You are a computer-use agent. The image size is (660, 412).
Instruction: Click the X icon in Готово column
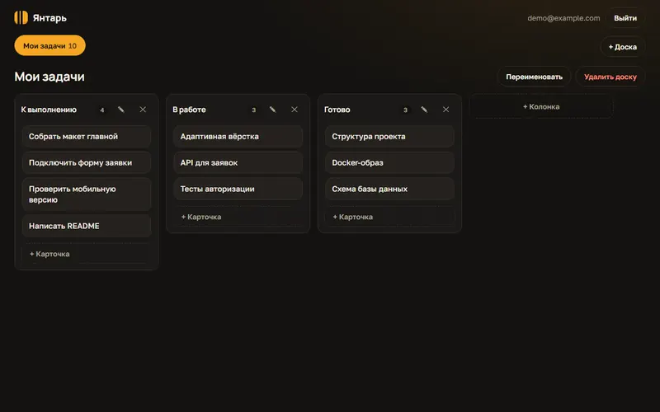coord(445,110)
